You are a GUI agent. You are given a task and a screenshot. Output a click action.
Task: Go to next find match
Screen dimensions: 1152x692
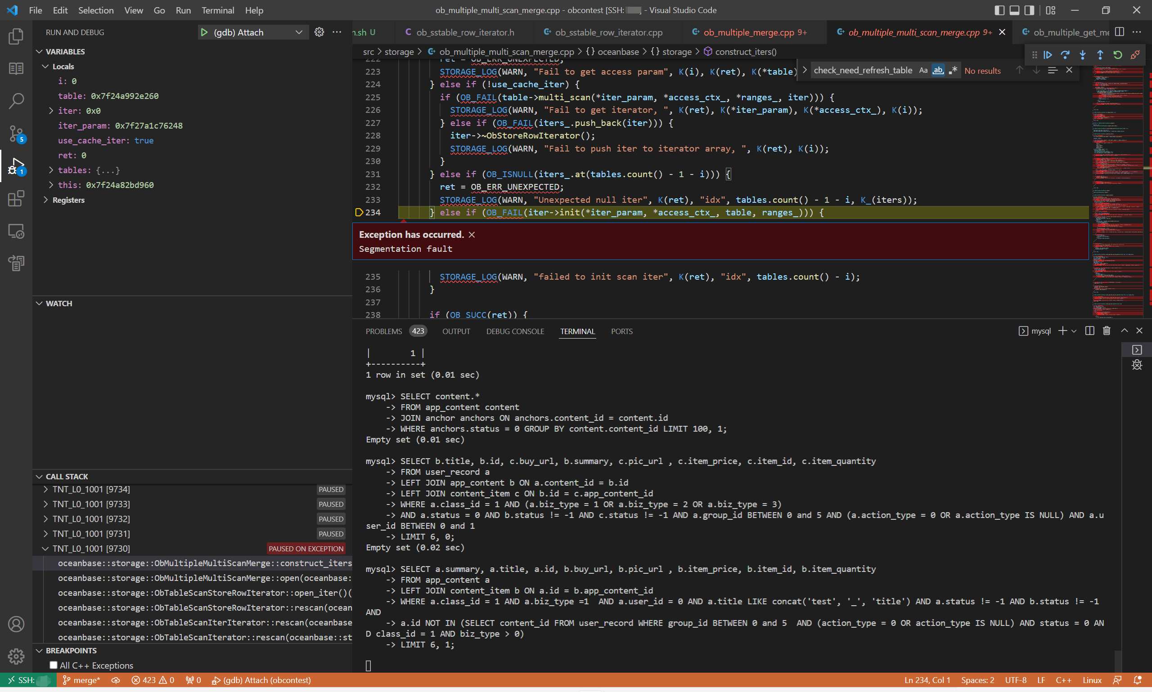pyautogui.click(x=1036, y=70)
